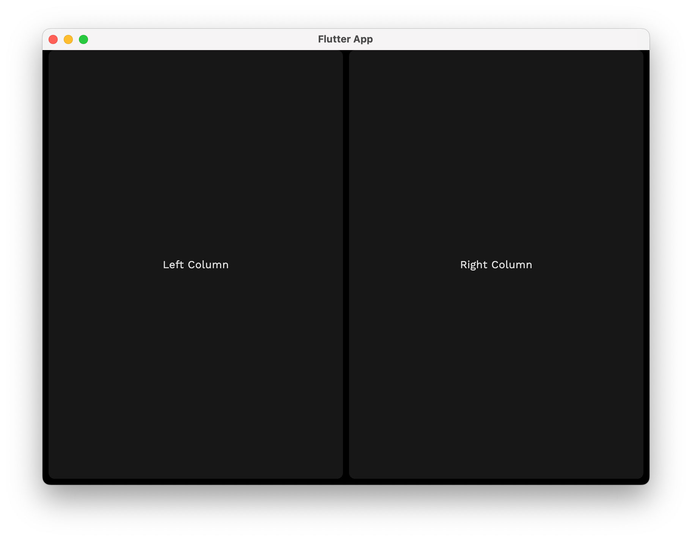Click the "Right Column" text

(496, 265)
